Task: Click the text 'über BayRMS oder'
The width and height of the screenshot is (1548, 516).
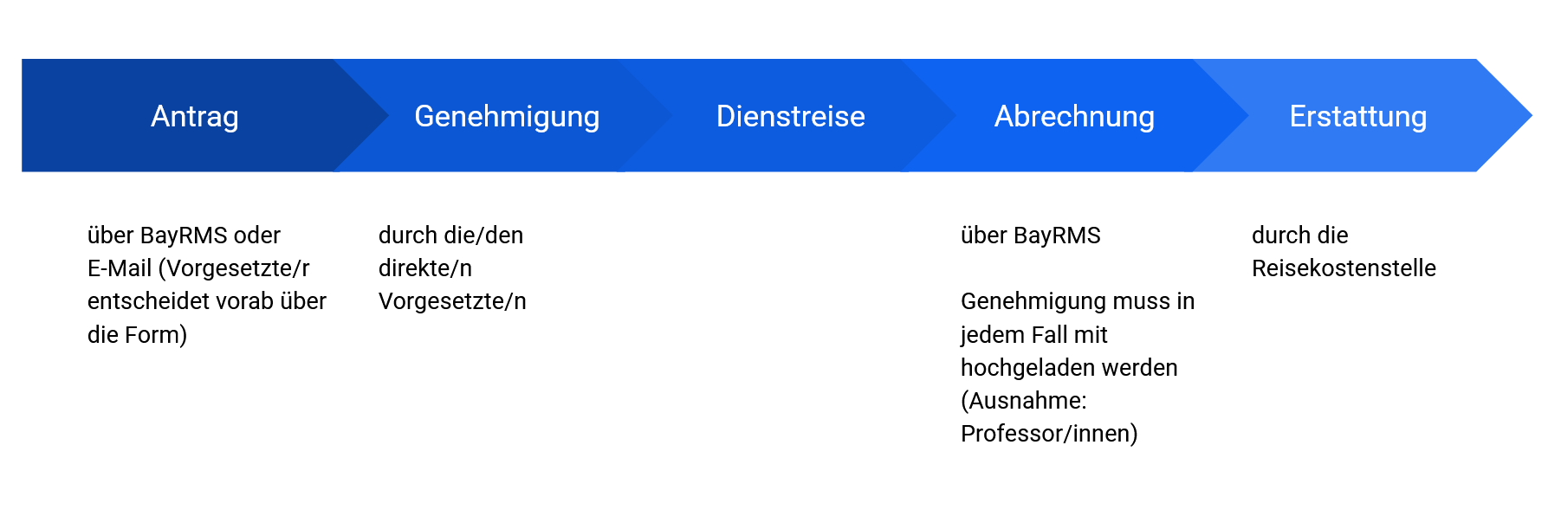Action: tap(184, 235)
